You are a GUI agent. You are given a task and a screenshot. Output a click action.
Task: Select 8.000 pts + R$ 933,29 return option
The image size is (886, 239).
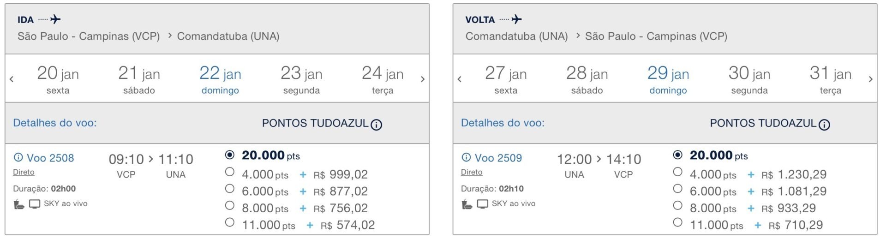677,205
